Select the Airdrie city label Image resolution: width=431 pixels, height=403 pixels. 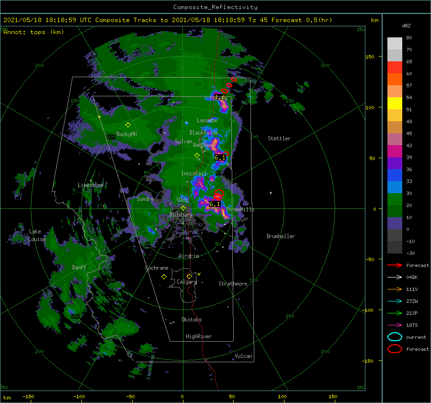point(189,256)
